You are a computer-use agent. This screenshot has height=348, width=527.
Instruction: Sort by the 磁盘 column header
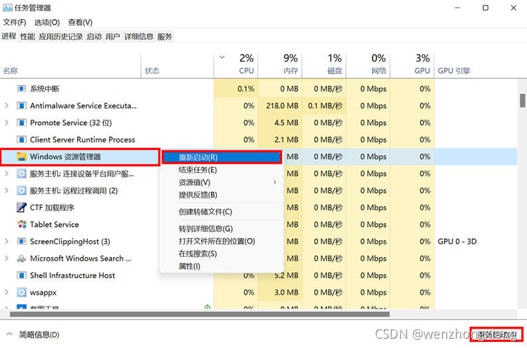324,66
